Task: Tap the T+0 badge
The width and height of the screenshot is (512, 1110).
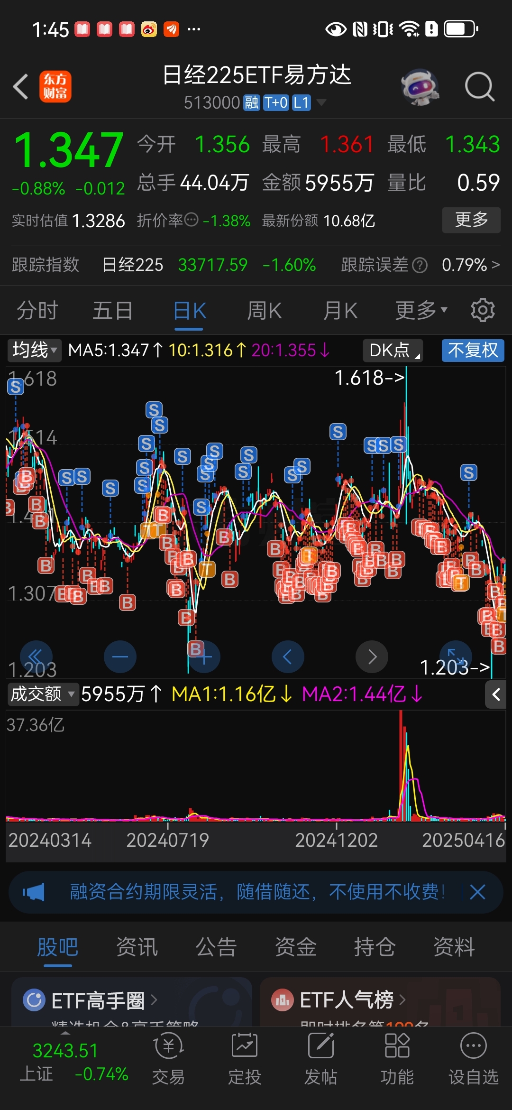Action: click(x=275, y=102)
